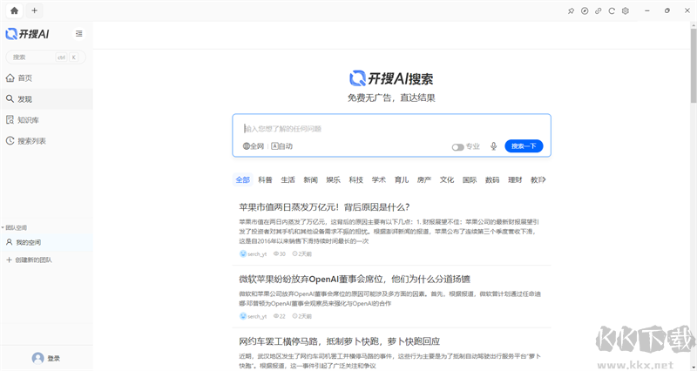Open settings via the gear icon

626,10
